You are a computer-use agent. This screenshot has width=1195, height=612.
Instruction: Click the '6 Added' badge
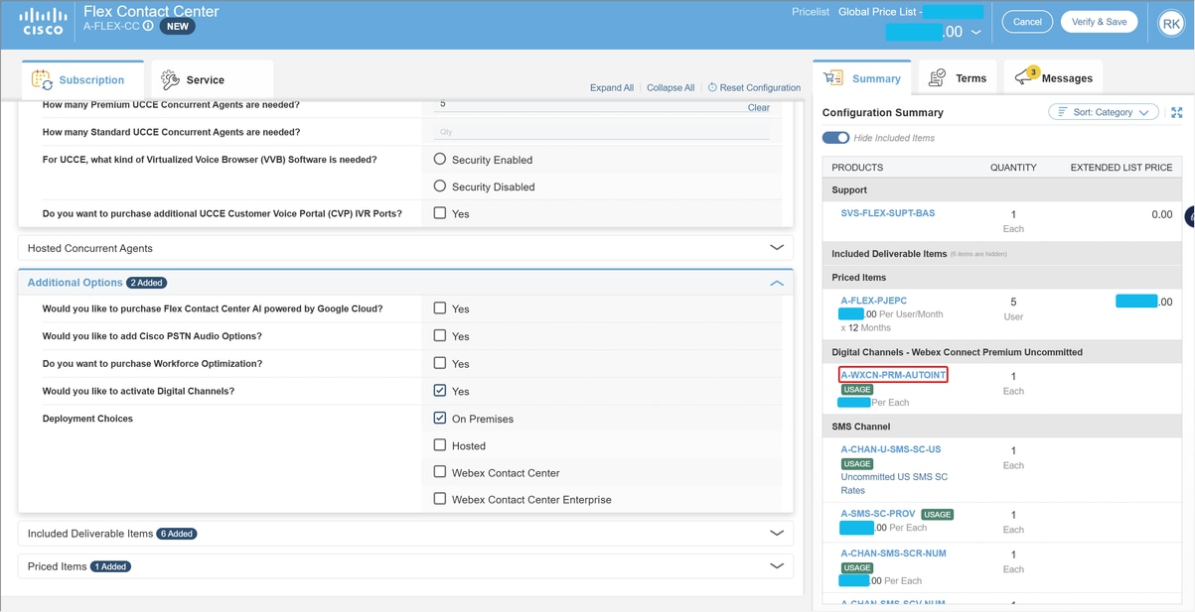(x=177, y=534)
